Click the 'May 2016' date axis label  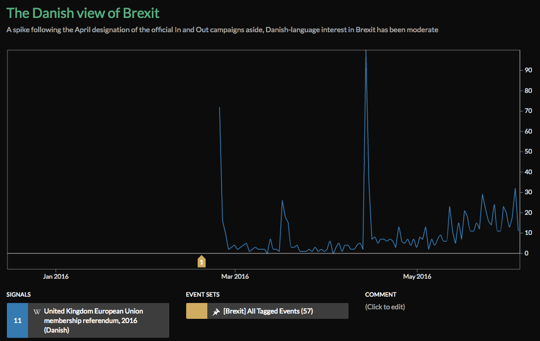click(417, 276)
